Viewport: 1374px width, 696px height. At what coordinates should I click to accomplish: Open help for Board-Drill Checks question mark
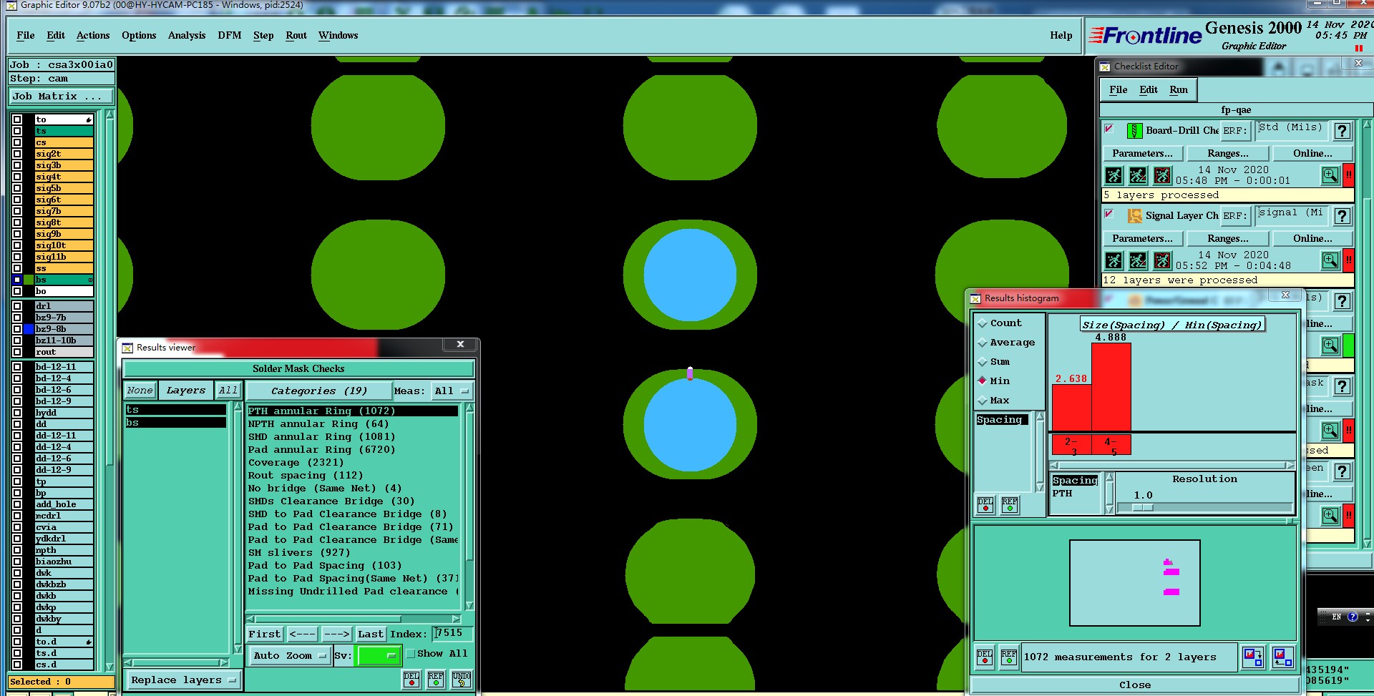pos(1343,131)
